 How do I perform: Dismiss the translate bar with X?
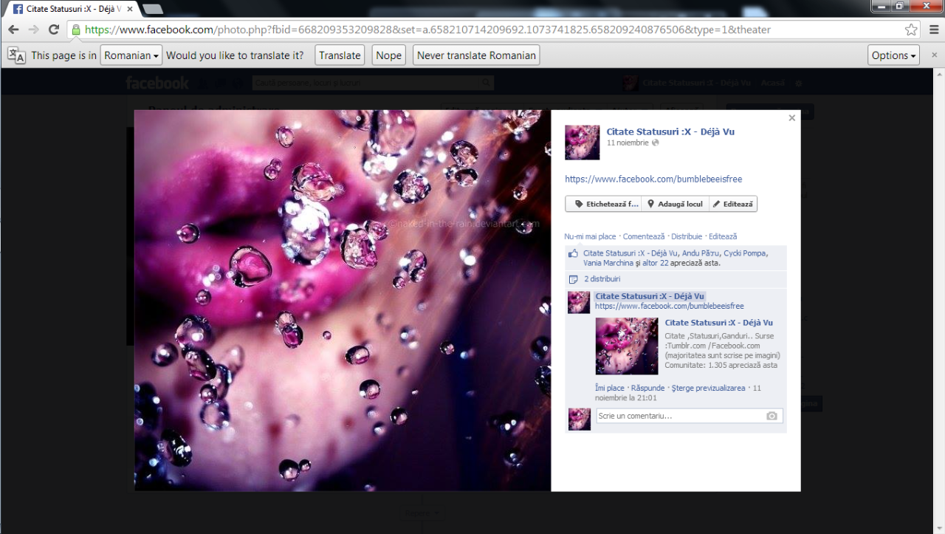pyautogui.click(x=934, y=55)
